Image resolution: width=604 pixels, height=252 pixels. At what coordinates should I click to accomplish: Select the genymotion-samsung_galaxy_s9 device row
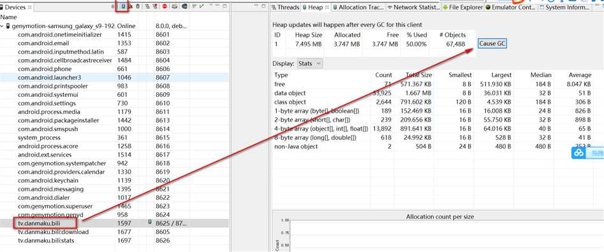point(114,26)
